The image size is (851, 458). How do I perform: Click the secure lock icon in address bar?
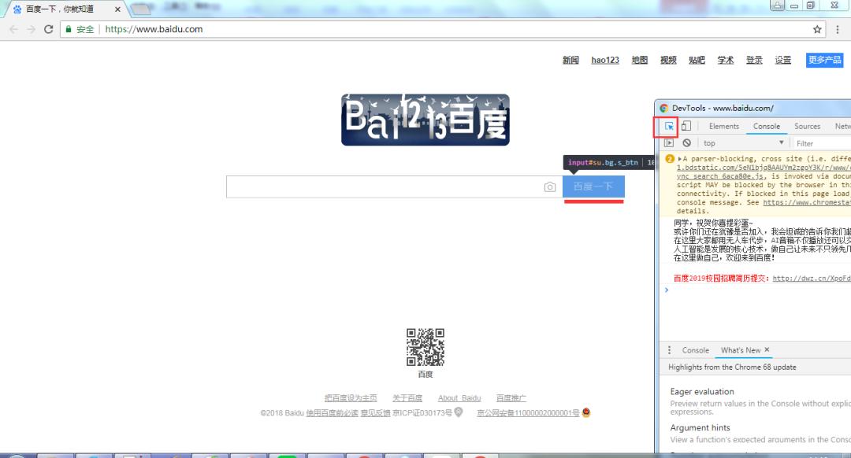pyautogui.click(x=68, y=28)
